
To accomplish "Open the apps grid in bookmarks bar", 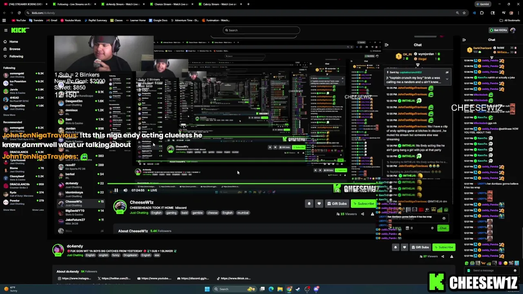I will click(x=4, y=20).
